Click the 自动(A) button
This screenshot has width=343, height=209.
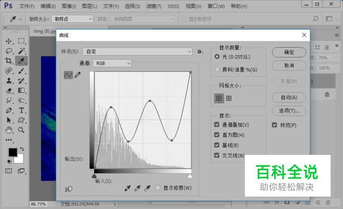[x=289, y=97]
